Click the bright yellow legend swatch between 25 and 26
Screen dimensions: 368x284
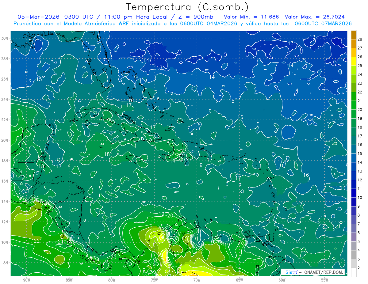[x=354, y=61]
